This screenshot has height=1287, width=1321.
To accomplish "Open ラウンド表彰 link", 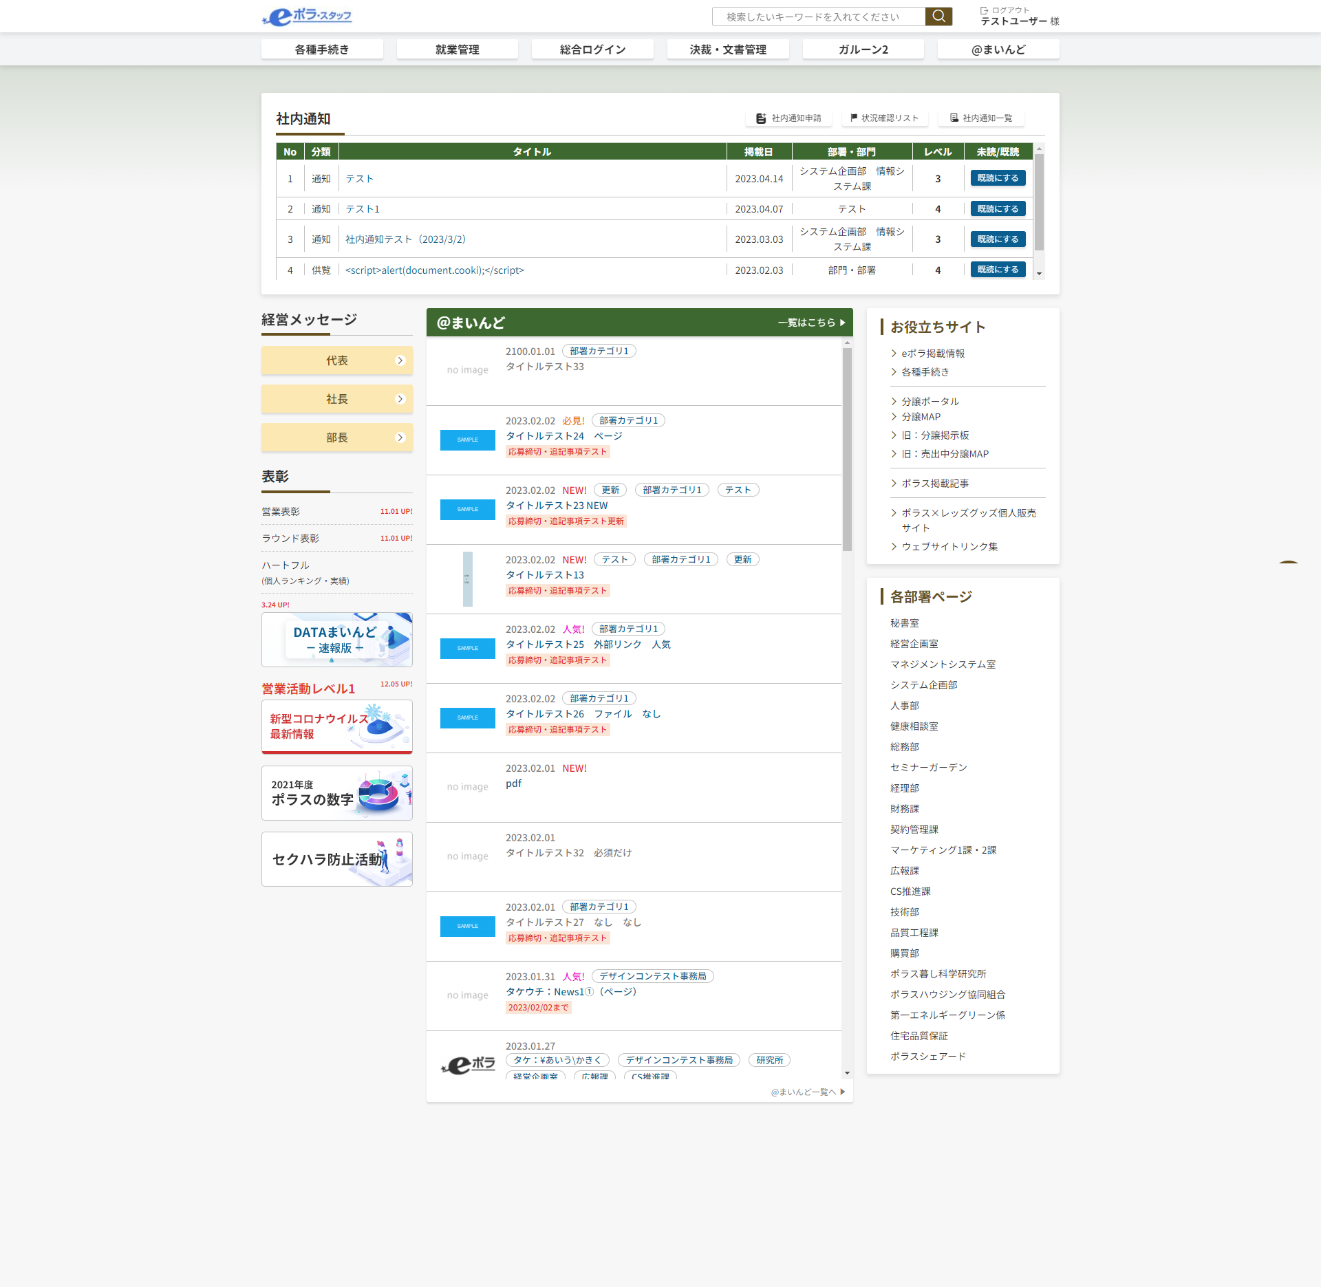I will click(x=290, y=539).
